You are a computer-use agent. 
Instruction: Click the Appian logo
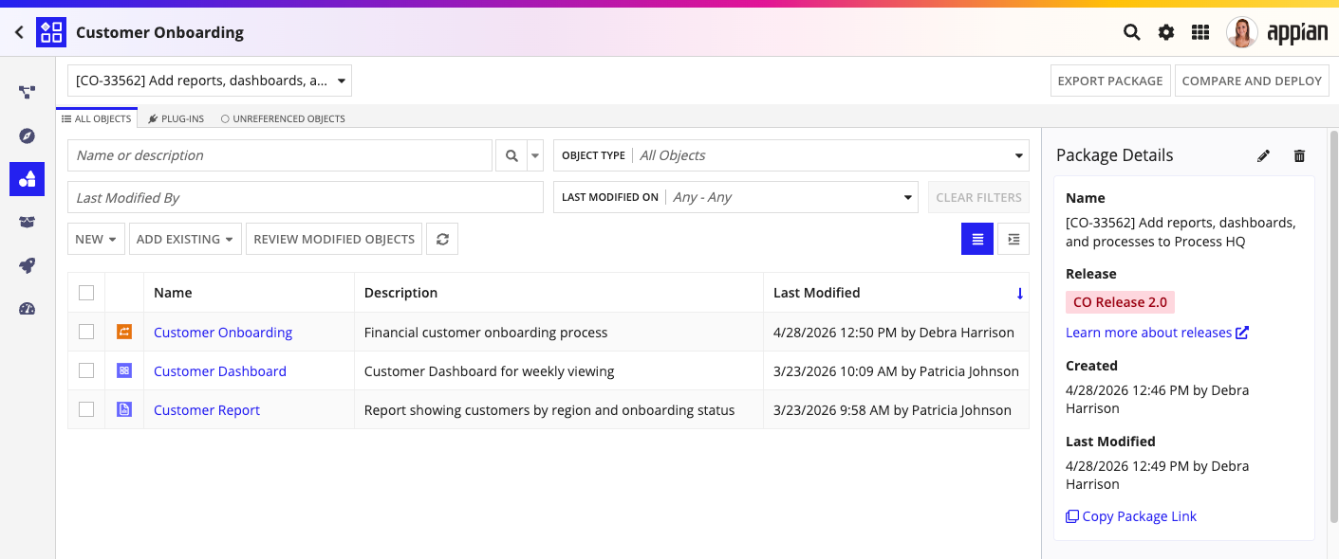click(x=1297, y=32)
